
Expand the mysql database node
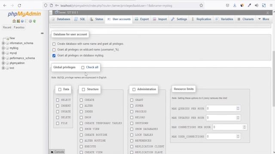pos(3,53)
